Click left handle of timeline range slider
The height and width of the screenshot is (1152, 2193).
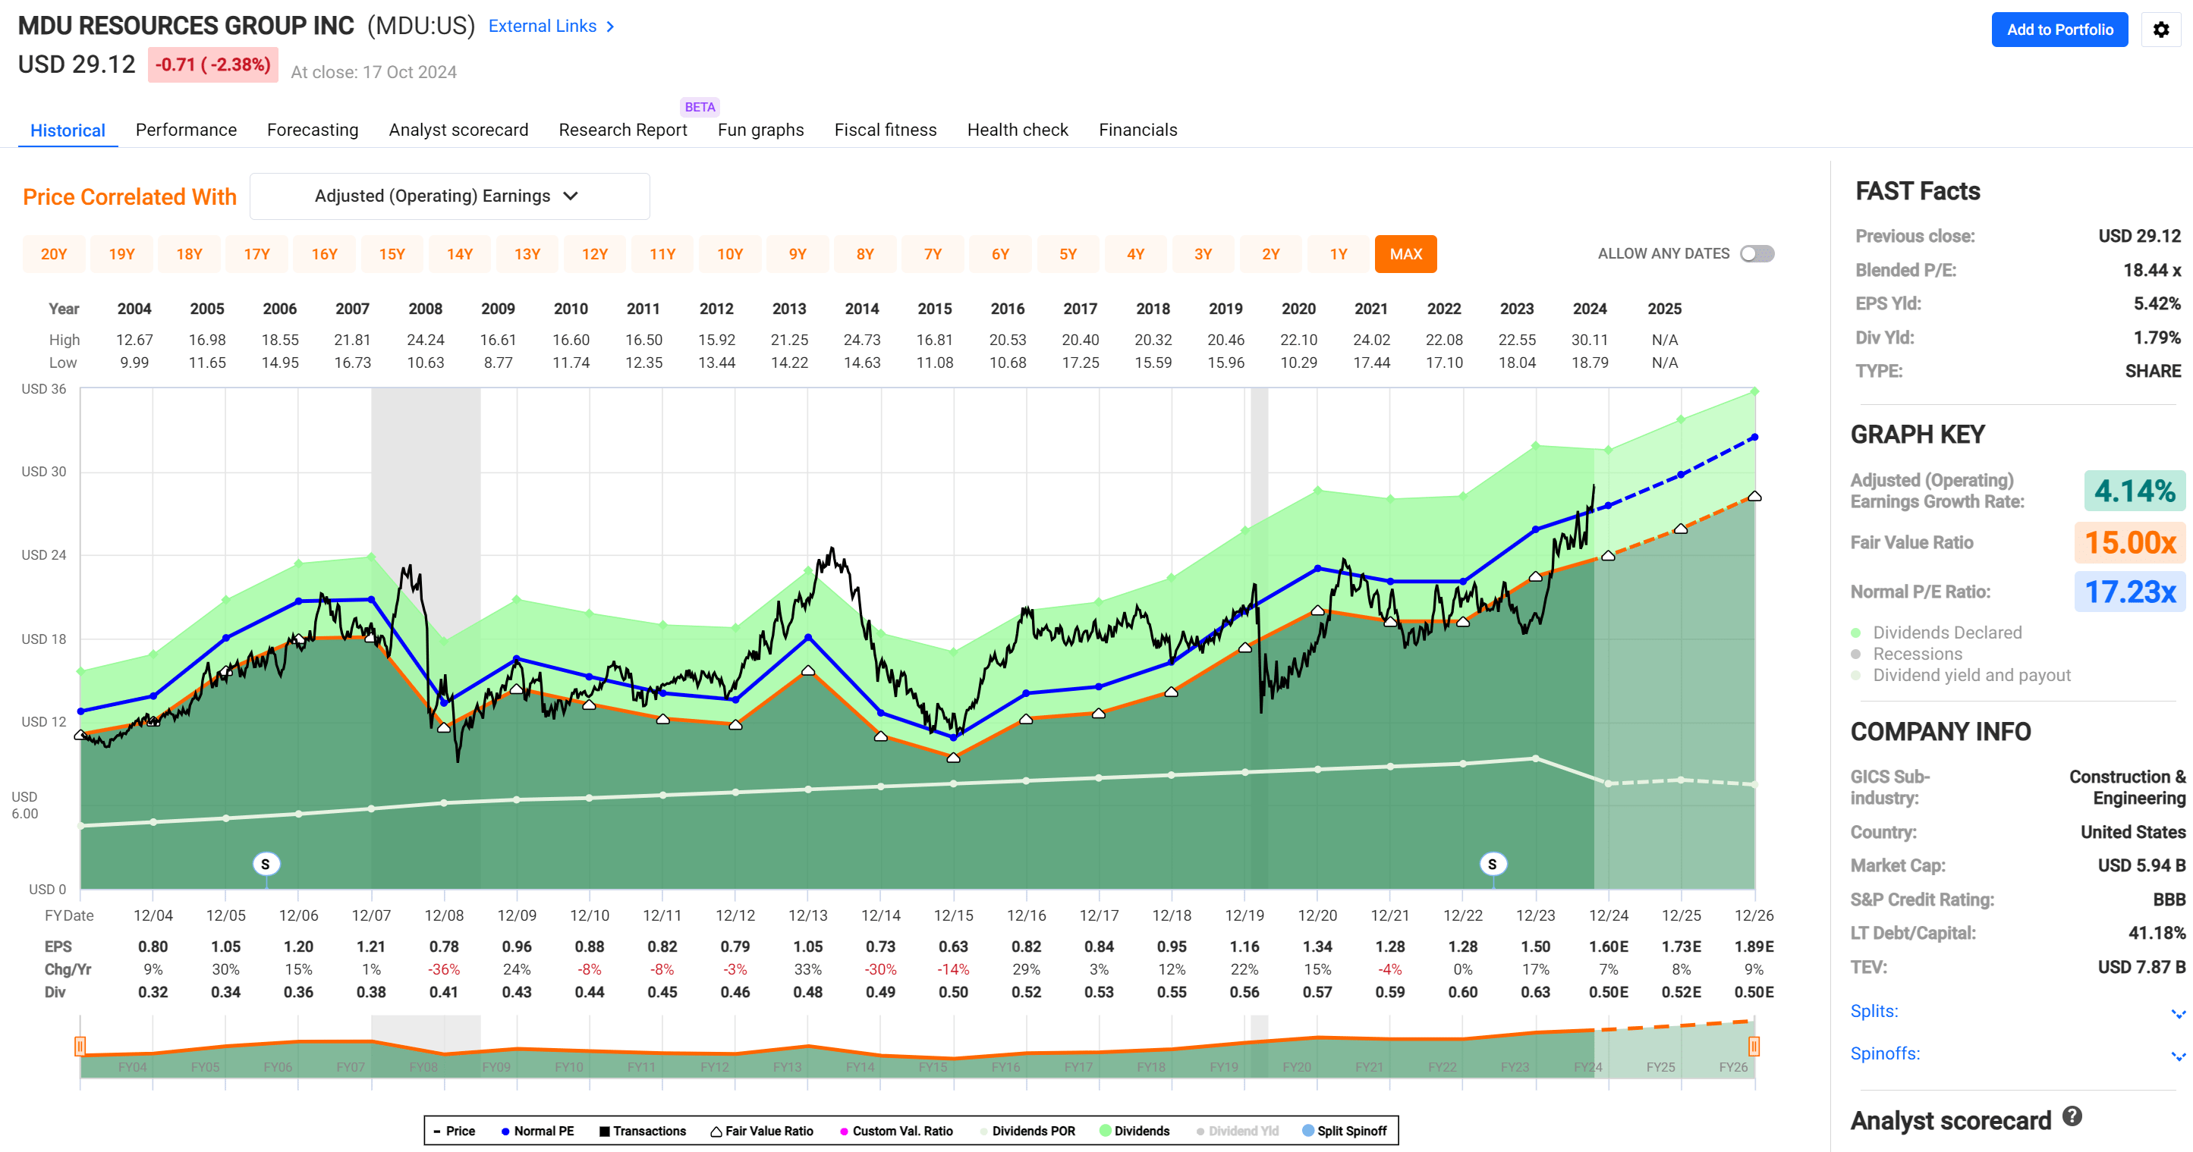80,1046
